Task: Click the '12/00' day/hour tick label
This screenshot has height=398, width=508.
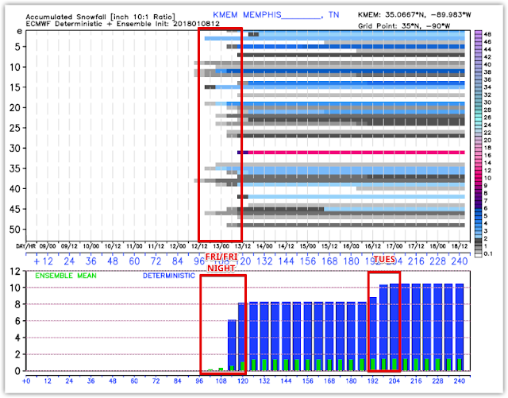Action: click(x=178, y=246)
